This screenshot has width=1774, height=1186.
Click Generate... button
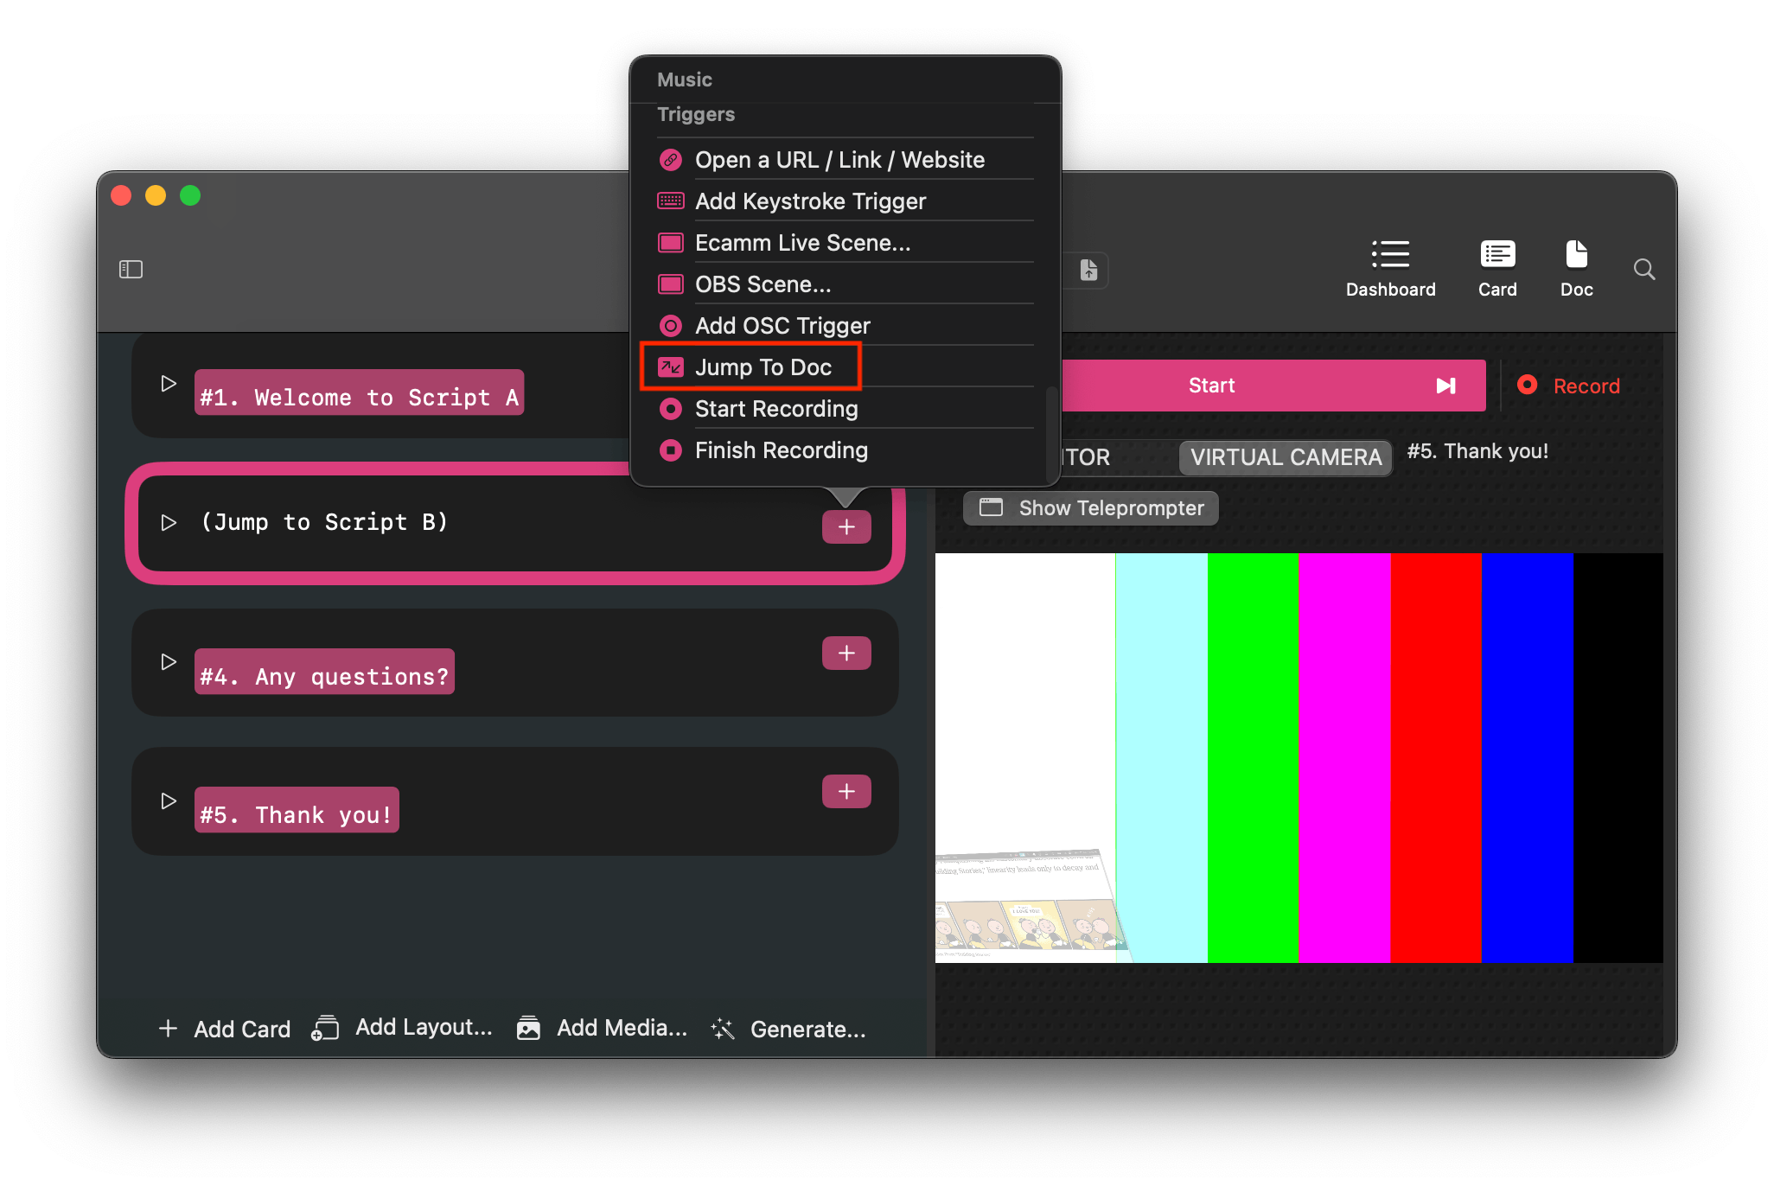pyautogui.click(x=788, y=1029)
